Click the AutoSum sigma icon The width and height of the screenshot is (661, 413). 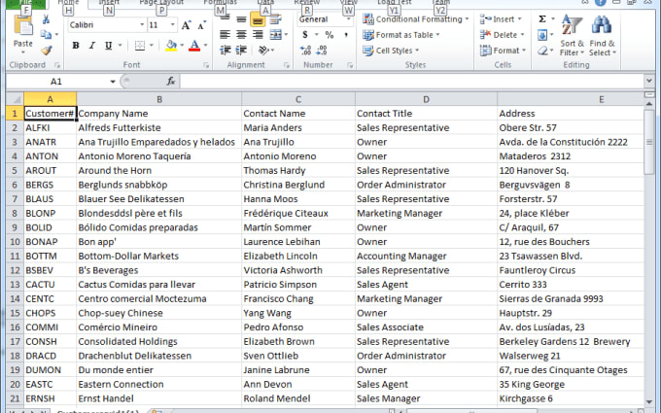click(x=542, y=19)
